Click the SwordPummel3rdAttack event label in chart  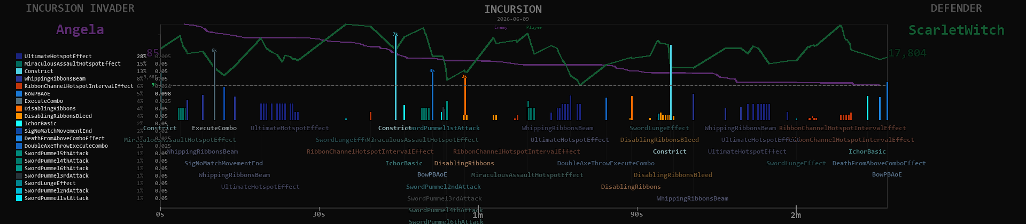click(445, 198)
